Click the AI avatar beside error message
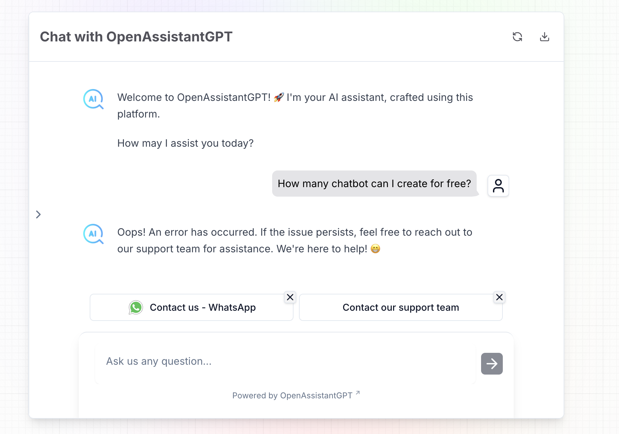Image resolution: width=619 pixels, height=434 pixels. click(x=93, y=234)
